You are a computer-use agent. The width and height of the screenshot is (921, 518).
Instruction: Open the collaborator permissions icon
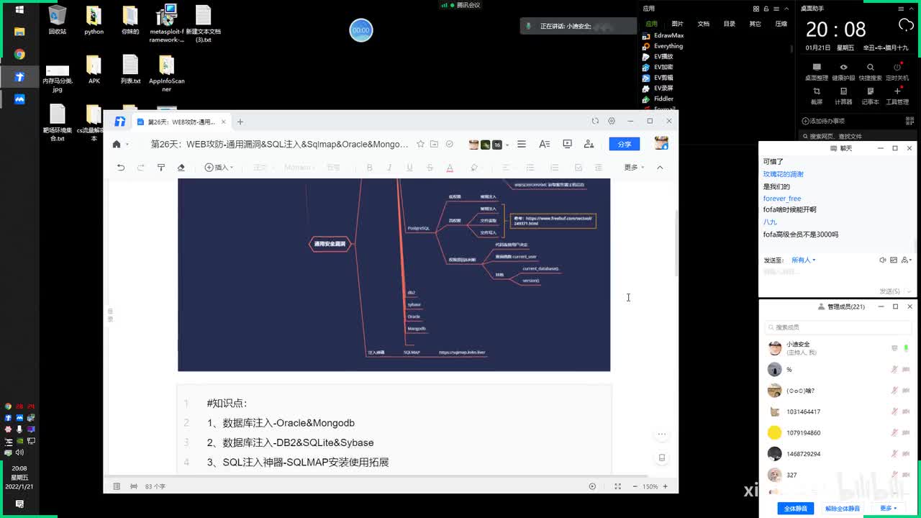click(x=589, y=144)
